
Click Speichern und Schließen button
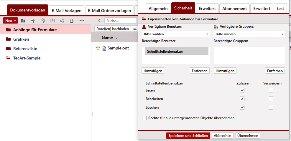click(x=188, y=136)
